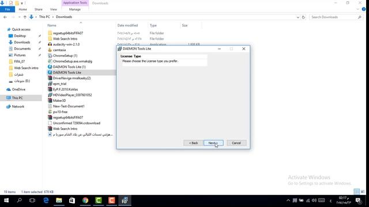
Task: Open Microsoft Store from taskbar
Action: tap(72, 201)
